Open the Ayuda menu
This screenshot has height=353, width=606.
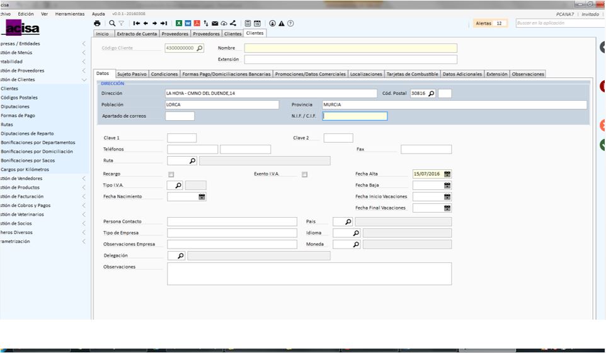point(98,14)
